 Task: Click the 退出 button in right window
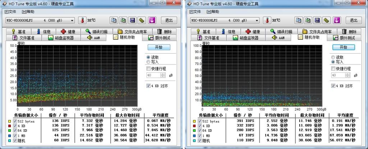click(x=354, y=20)
